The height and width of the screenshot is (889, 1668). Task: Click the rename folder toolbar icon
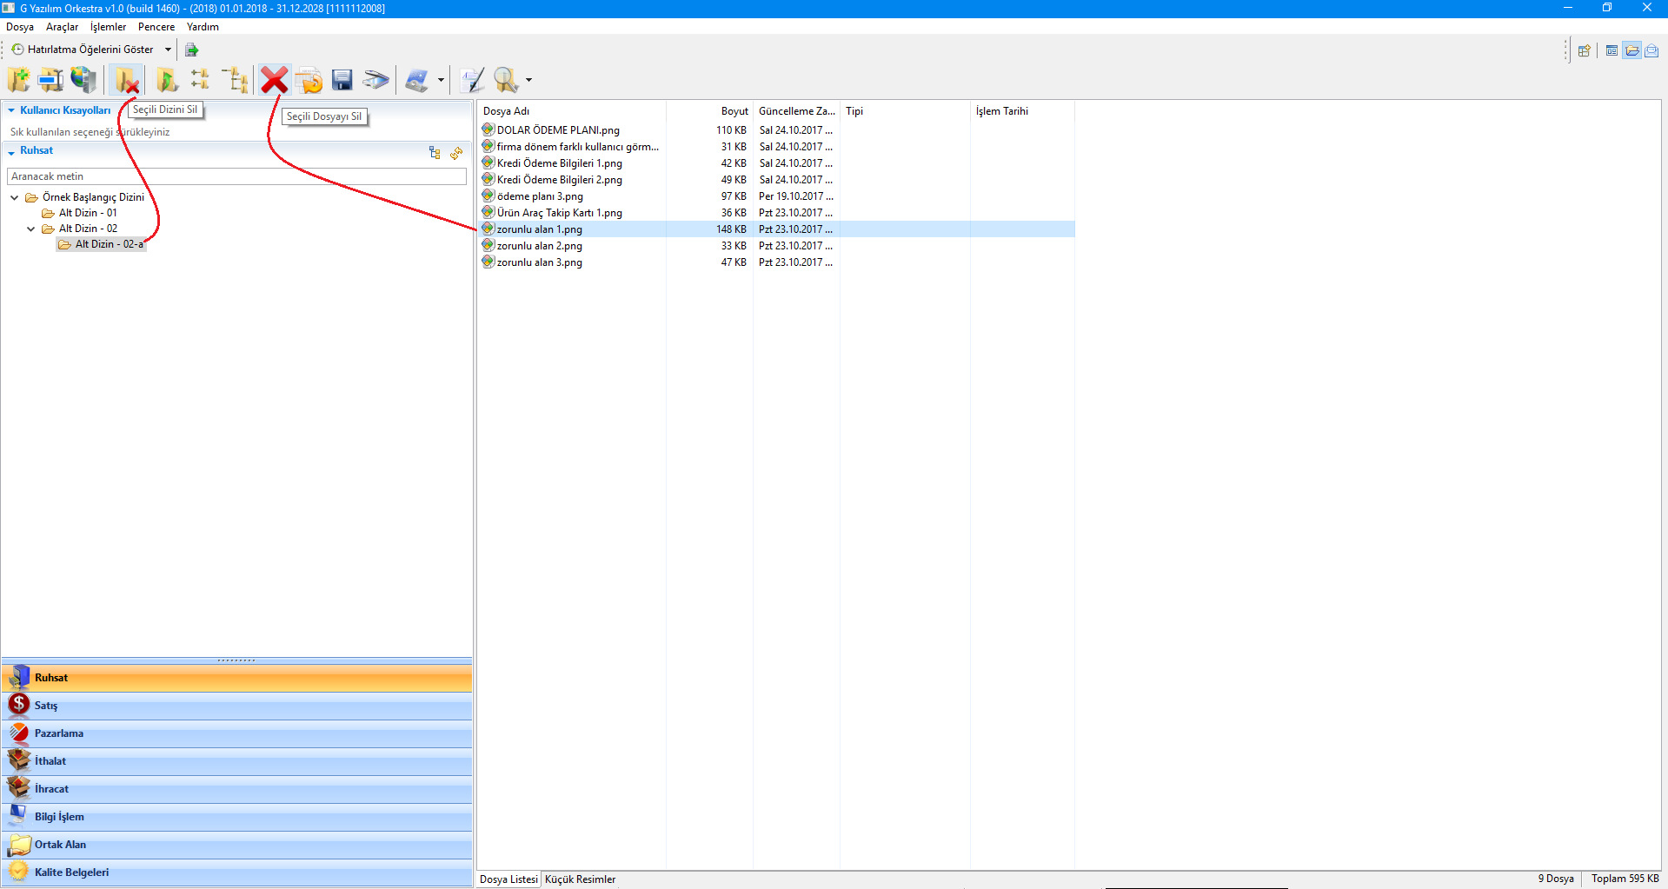50,80
